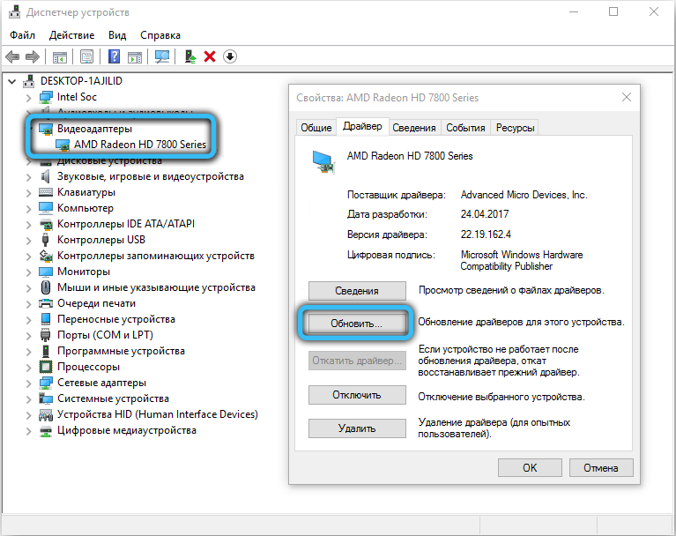Expand the Мониторы category

[x=28, y=272]
